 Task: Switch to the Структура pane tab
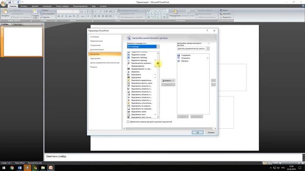coord(17,24)
